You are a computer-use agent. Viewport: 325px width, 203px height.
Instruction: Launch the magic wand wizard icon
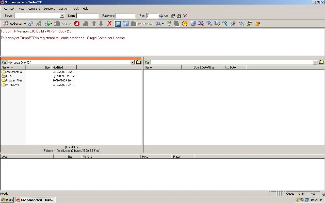[x=225, y=24]
